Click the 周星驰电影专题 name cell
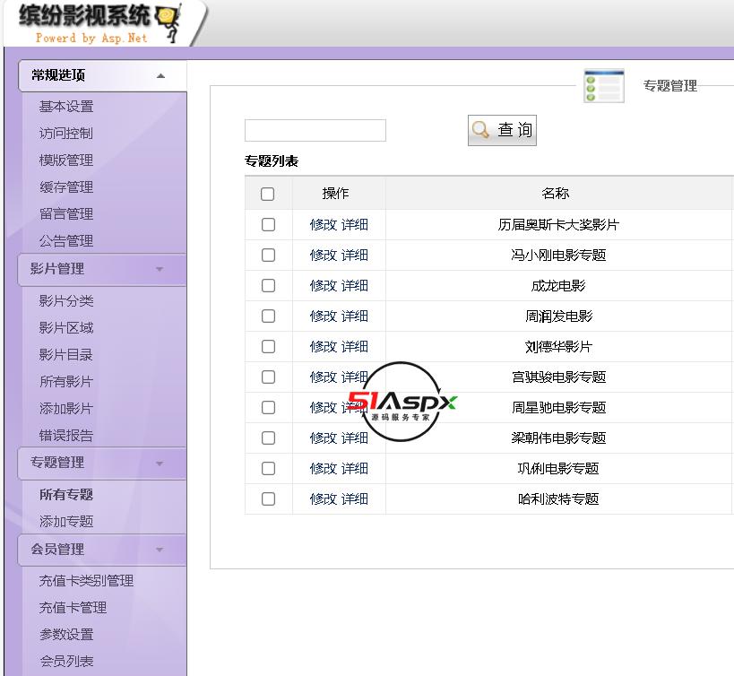734x676 pixels. [x=559, y=407]
